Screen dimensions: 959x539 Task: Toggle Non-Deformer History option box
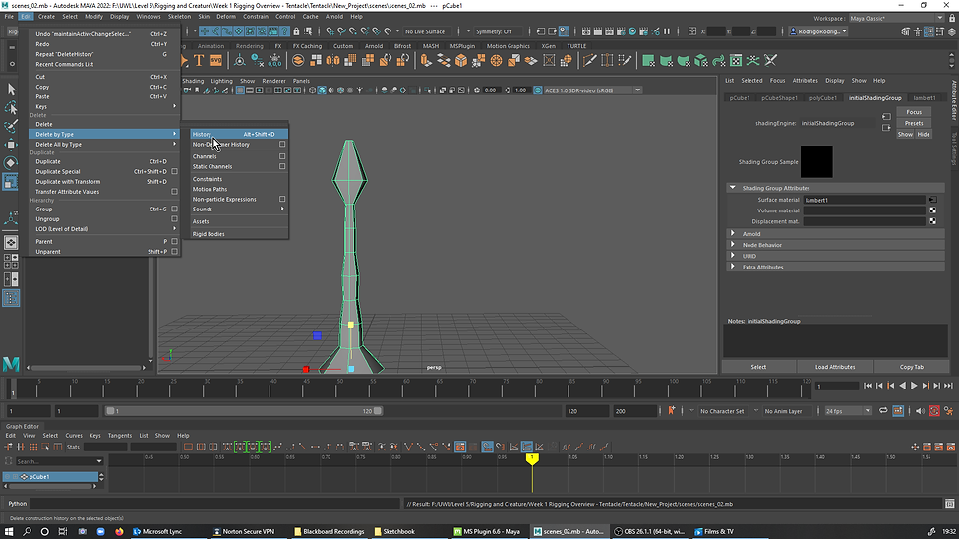[282, 145]
